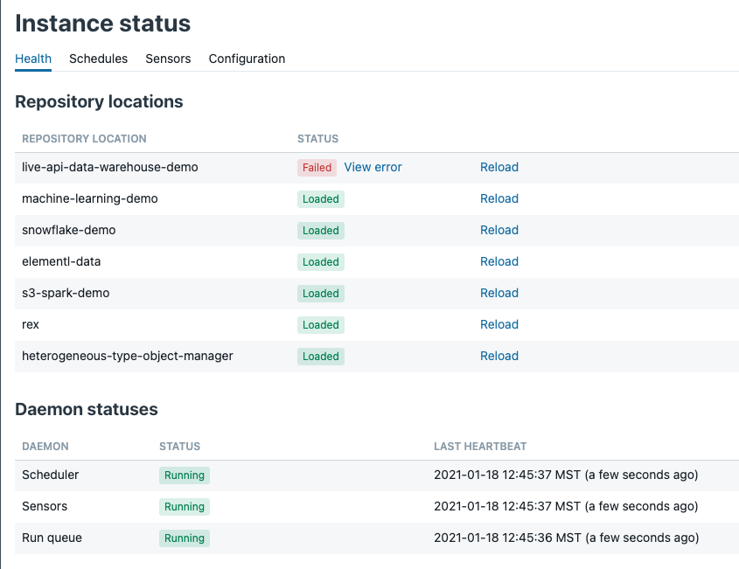Reload machine-learning-demo repository

[x=499, y=198]
